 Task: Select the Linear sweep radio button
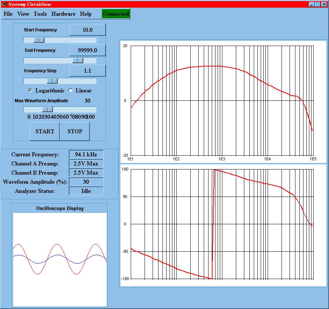70,91
